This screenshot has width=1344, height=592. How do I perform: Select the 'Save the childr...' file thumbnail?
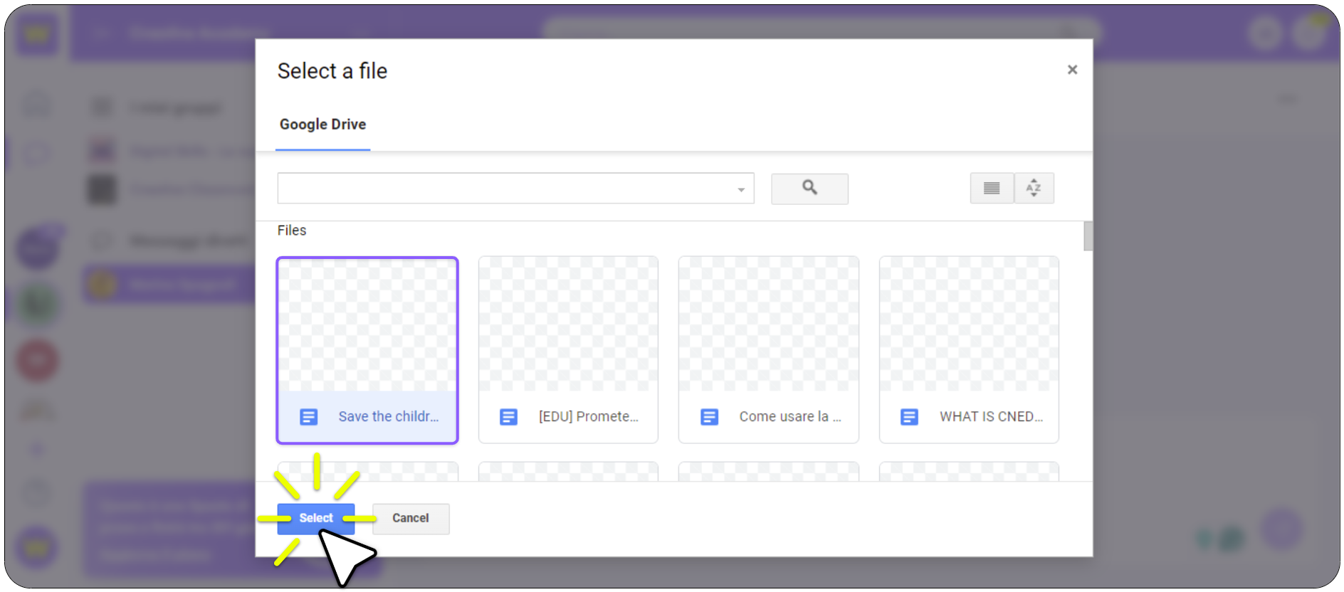pos(367,350)
